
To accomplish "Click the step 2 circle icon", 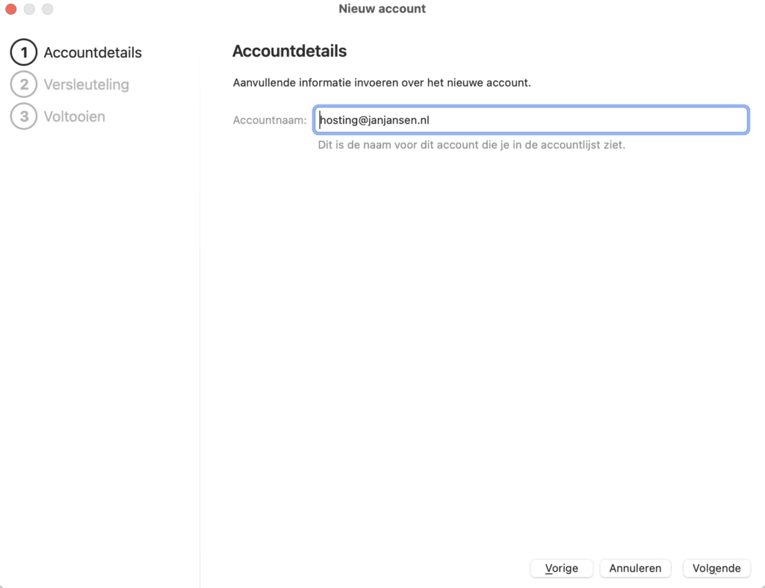I will point(24,84).
